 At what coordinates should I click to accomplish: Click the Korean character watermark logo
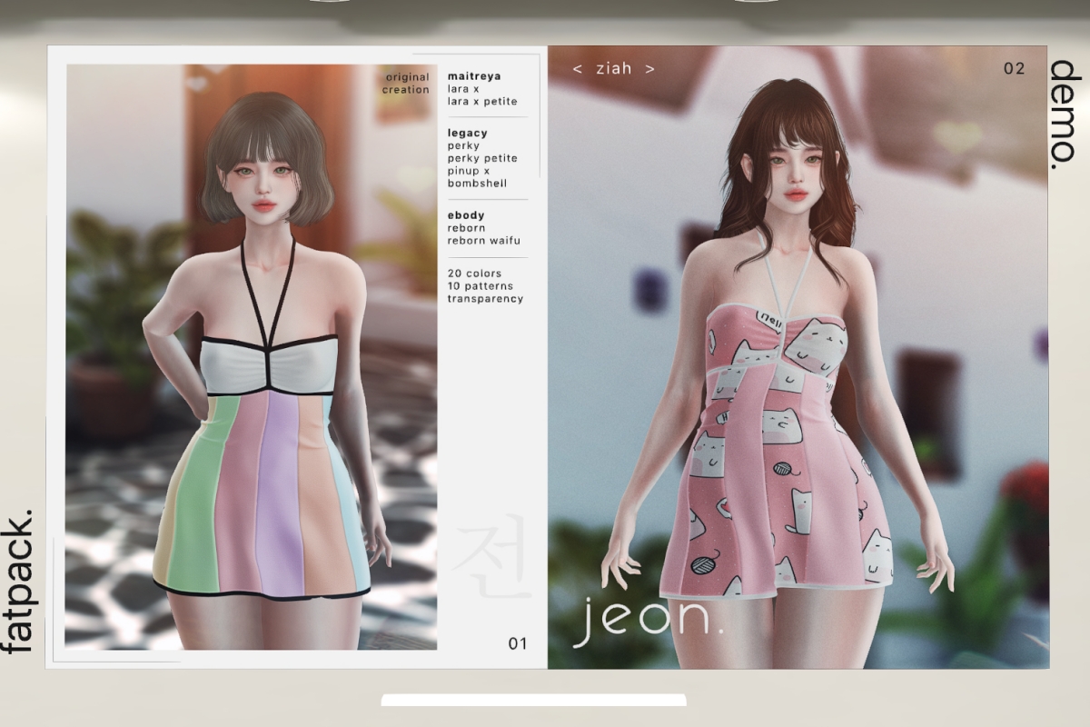pos(490,557)
